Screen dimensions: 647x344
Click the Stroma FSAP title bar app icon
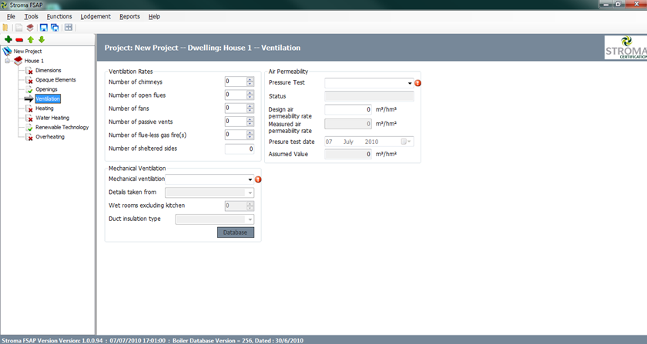pos(4,5)
